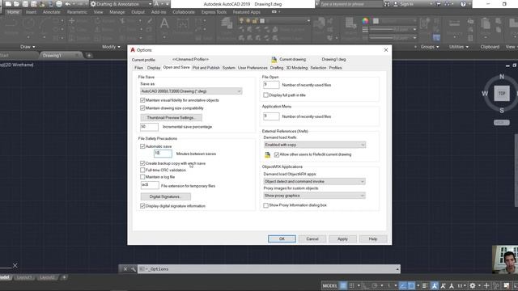The image size is (518, 291).
Task: Toggle Object Snap square icon in status bar
Action: pos(412,285)
